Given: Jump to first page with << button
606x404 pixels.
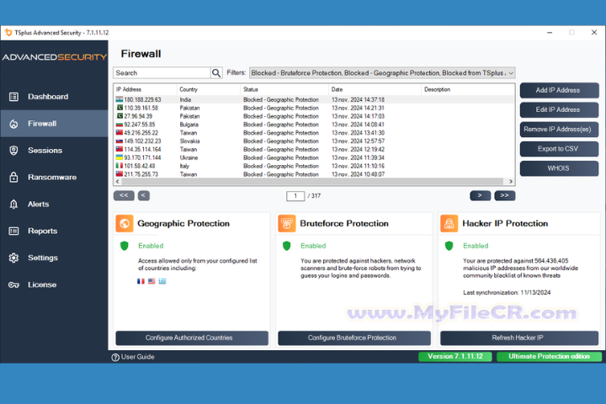Looking at the screenshot, I should [x=124, y=195].
